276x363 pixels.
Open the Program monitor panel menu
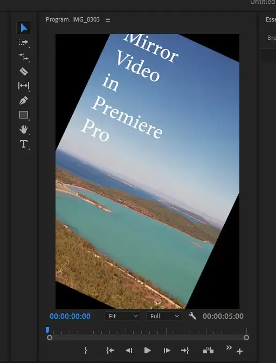(108, 20)
